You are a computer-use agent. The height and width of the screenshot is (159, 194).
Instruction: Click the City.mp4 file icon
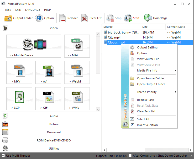105,37
